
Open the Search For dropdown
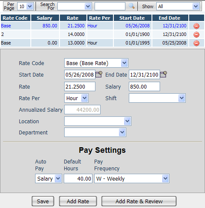coord(74,6)
